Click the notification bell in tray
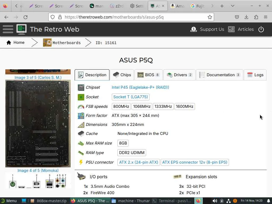Screen dimensions: 272x204 pyautogui.click(x=268, y=201)
